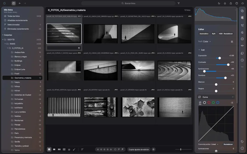Select the white luminance curve channel
The width and height of the screenshot is (247, 154).
click(x=204, y=102)
